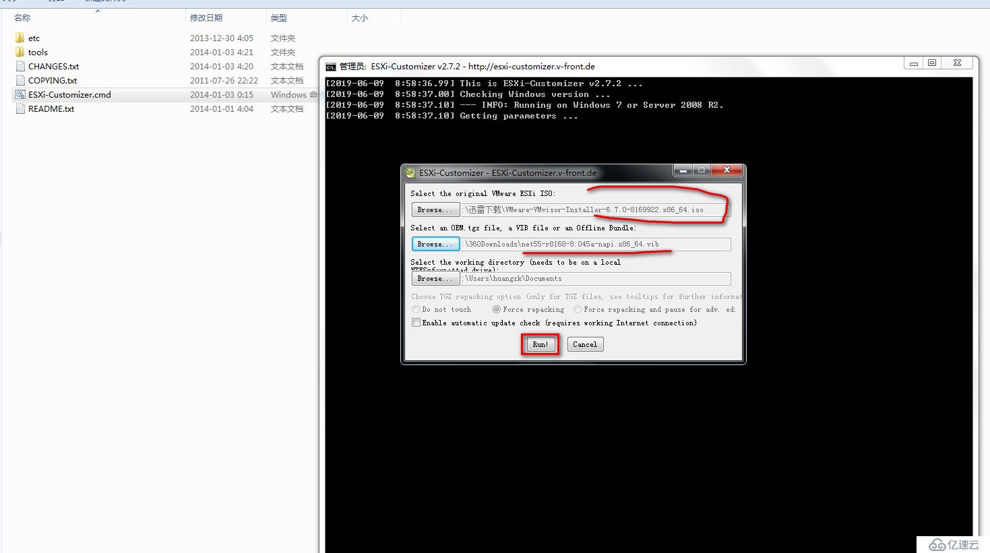Select the file name README.txt
Viewport: 990px width, 553px height.
click(51, 108)
